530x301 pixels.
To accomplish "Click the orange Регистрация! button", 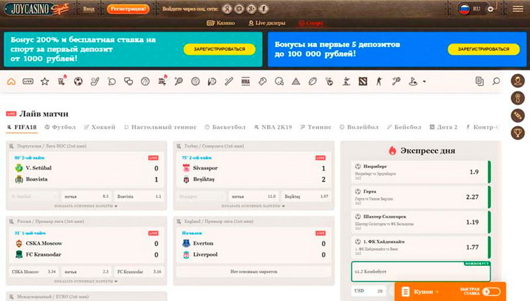I will (128, 9).
